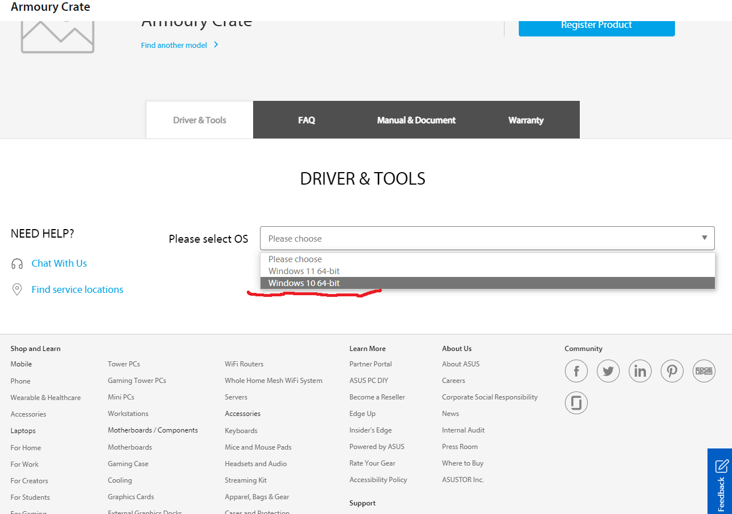This screenshot has height=514, width=732.
Task: Open the Laptops footer link
Action: 23,431
